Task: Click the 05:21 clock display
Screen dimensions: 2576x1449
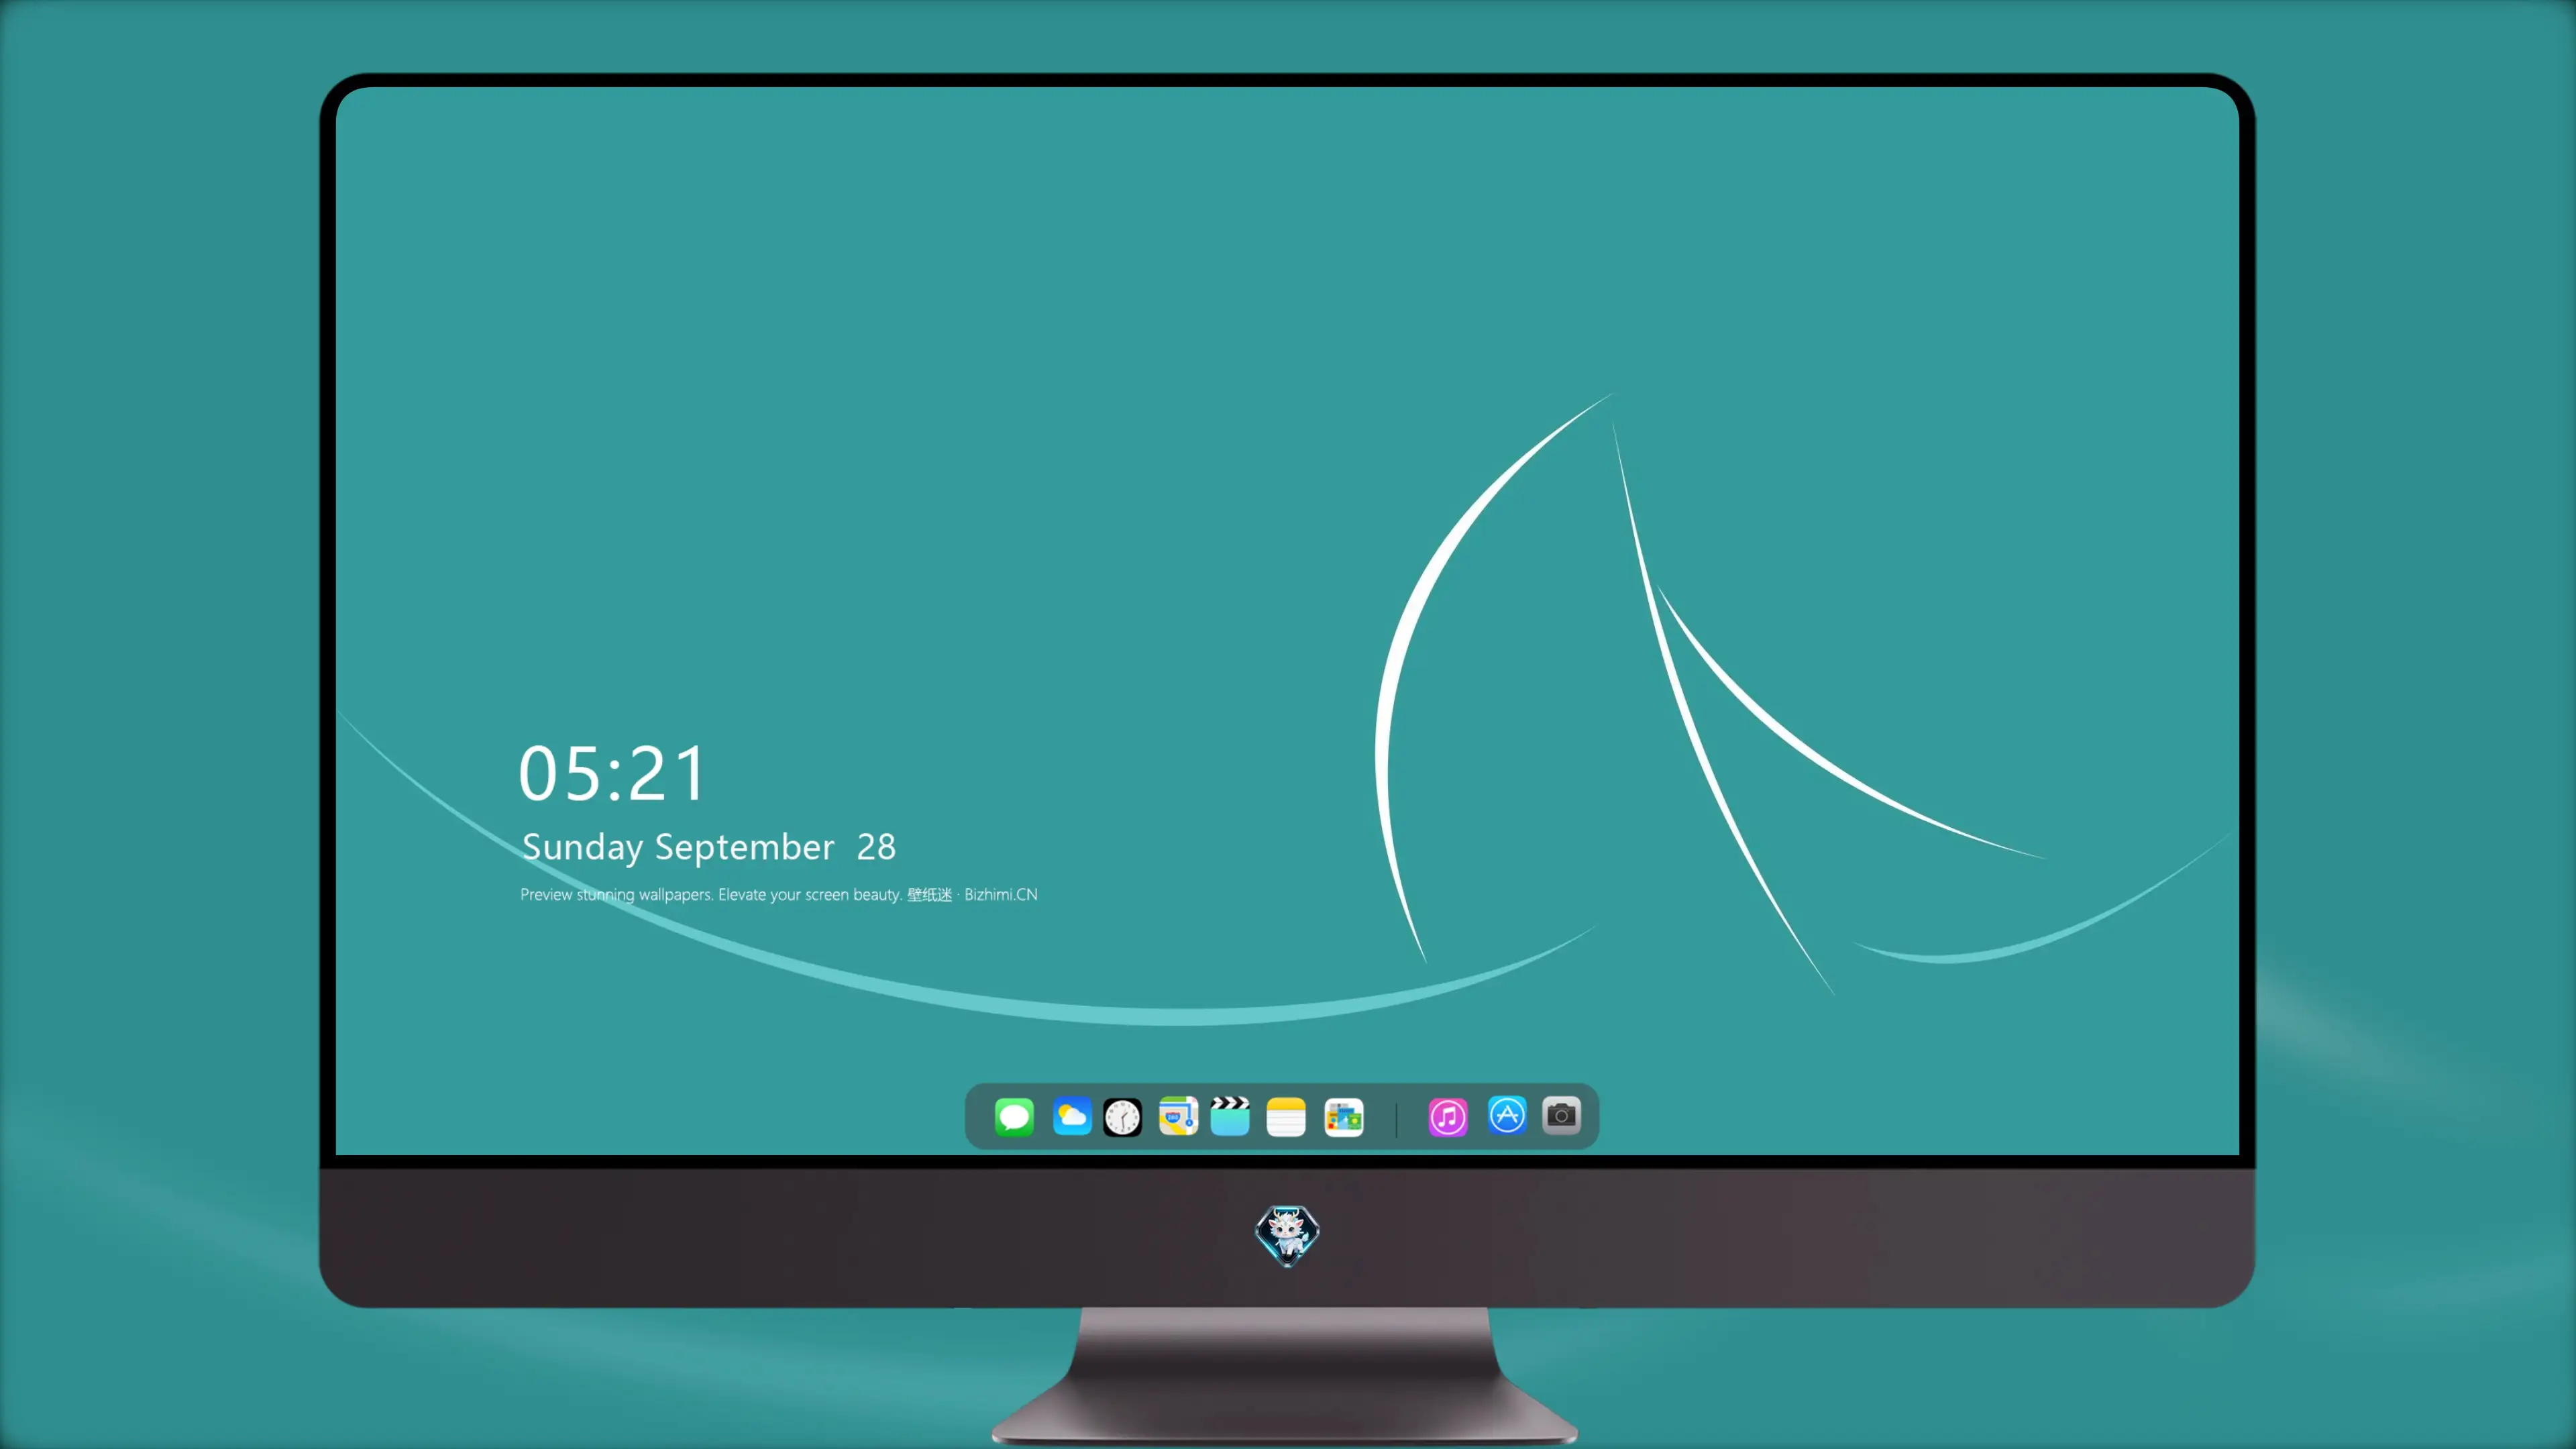Action: pyautogui.click(x=612, y=774)
